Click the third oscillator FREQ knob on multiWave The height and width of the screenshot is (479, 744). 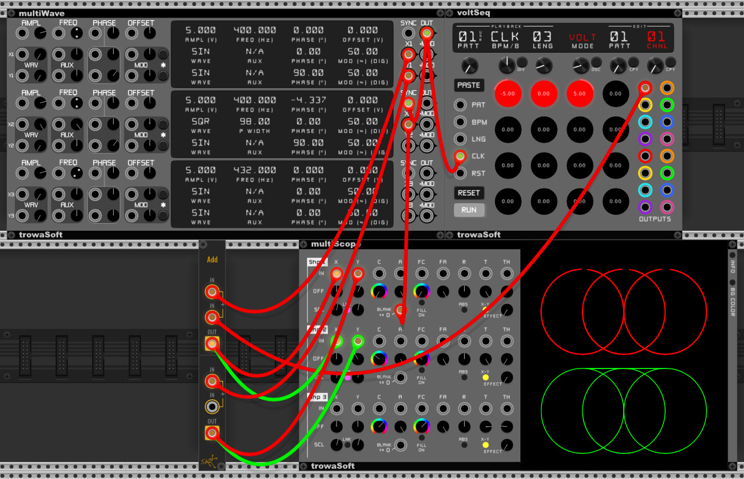tap(77, 173)
